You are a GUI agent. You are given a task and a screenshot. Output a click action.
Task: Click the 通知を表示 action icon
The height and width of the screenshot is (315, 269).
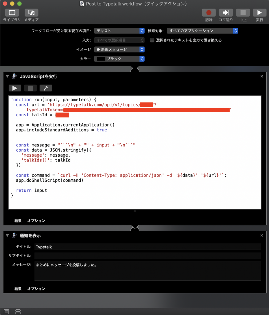14,235
